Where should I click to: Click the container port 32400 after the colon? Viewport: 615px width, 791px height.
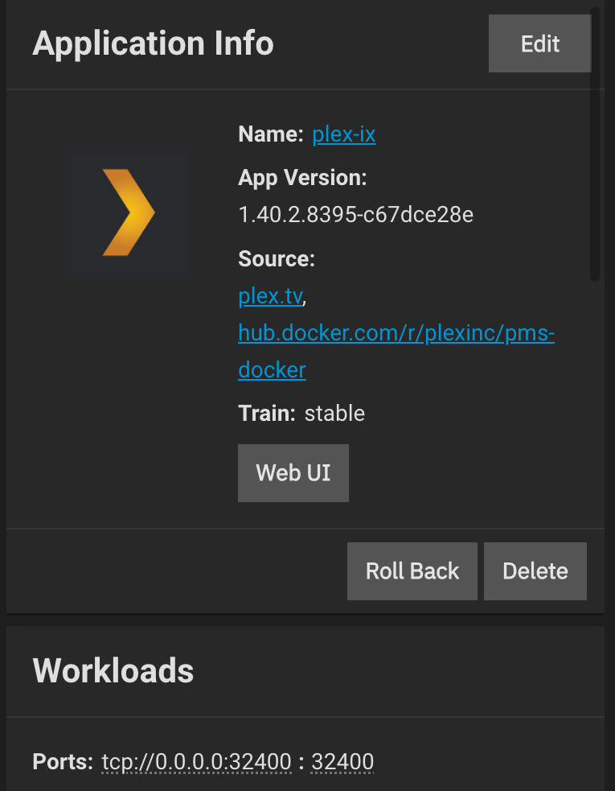(x=342, y=761)
